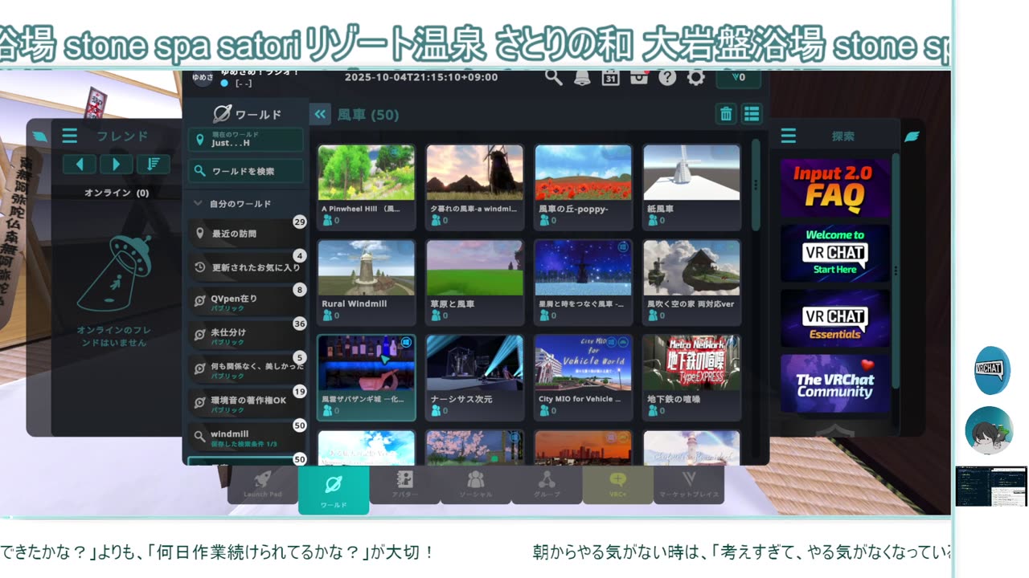The width and height of the screenshot is (1029, 578).
Task: Open the 風車の丘-poppy- world card
Action: coord(583,187)
